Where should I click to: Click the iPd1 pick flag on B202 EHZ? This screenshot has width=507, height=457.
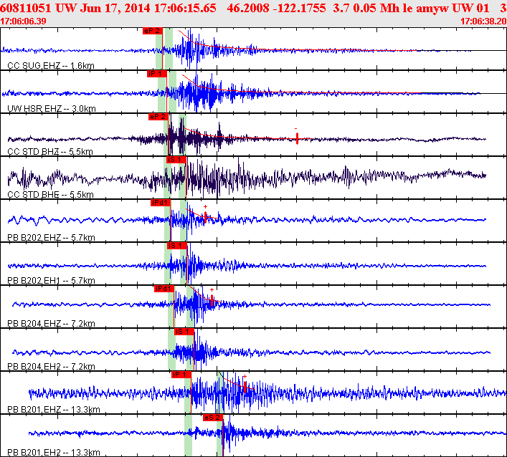point(161,203)
